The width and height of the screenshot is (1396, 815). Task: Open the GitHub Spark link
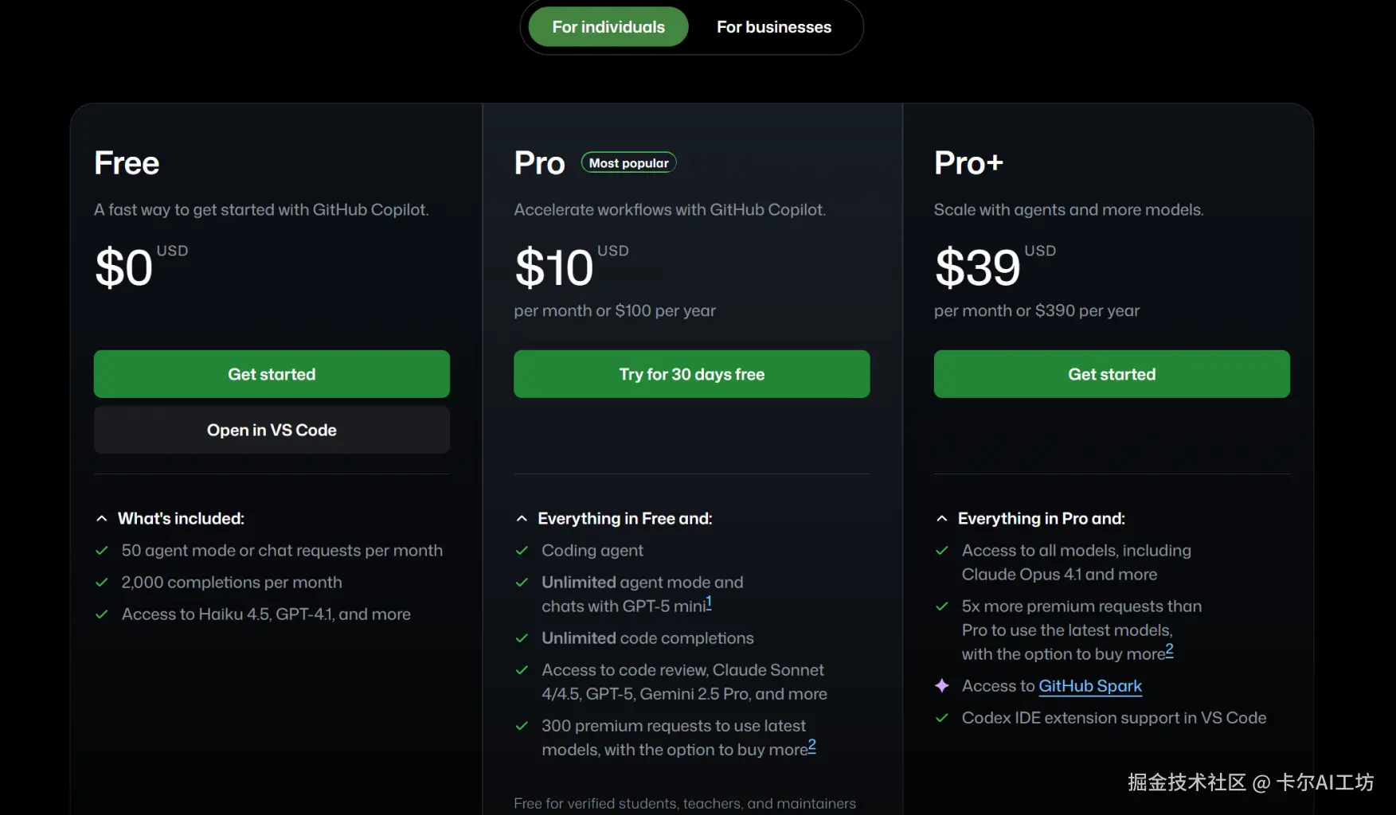1089,686
